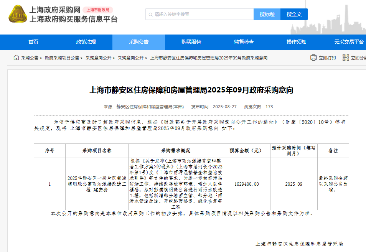Click the search magnifier icon
Image resolution: width=366 pixels, height=252 pixels.
point(150,15)
